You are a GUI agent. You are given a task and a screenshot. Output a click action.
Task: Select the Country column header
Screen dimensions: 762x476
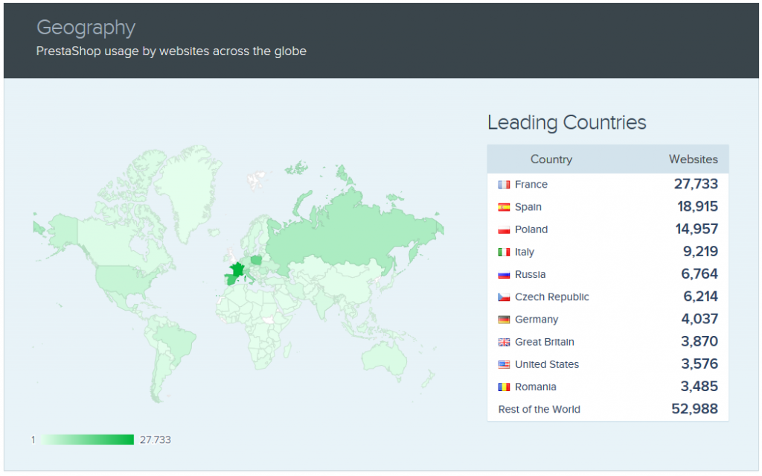(x=551, y=159)
